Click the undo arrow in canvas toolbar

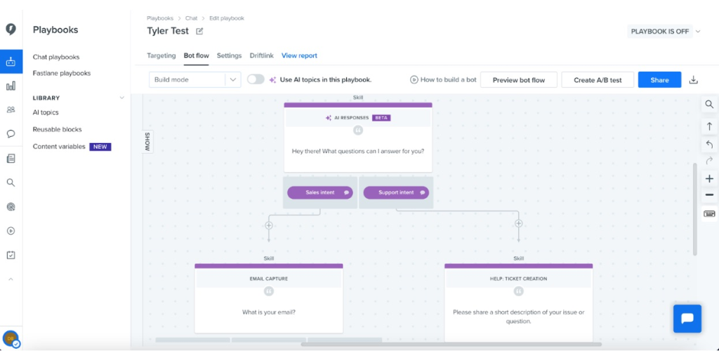coord(709,144)
